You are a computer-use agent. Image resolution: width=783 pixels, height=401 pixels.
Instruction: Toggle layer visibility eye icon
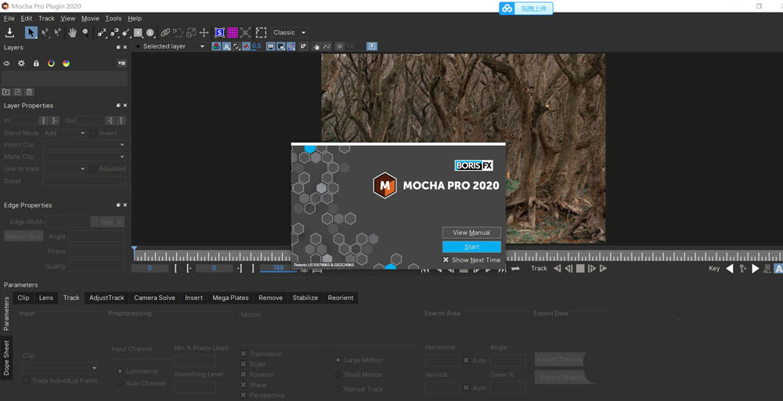(x=6, y=63)
